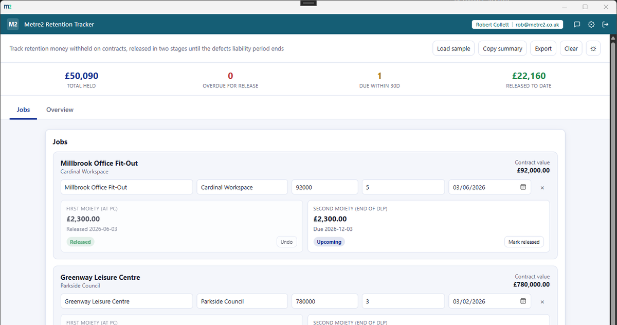Image resolution: width=617 pixels, height=325 pixels.
Task: Edit Greenway retention percent field showing 3
Action: 403,301
